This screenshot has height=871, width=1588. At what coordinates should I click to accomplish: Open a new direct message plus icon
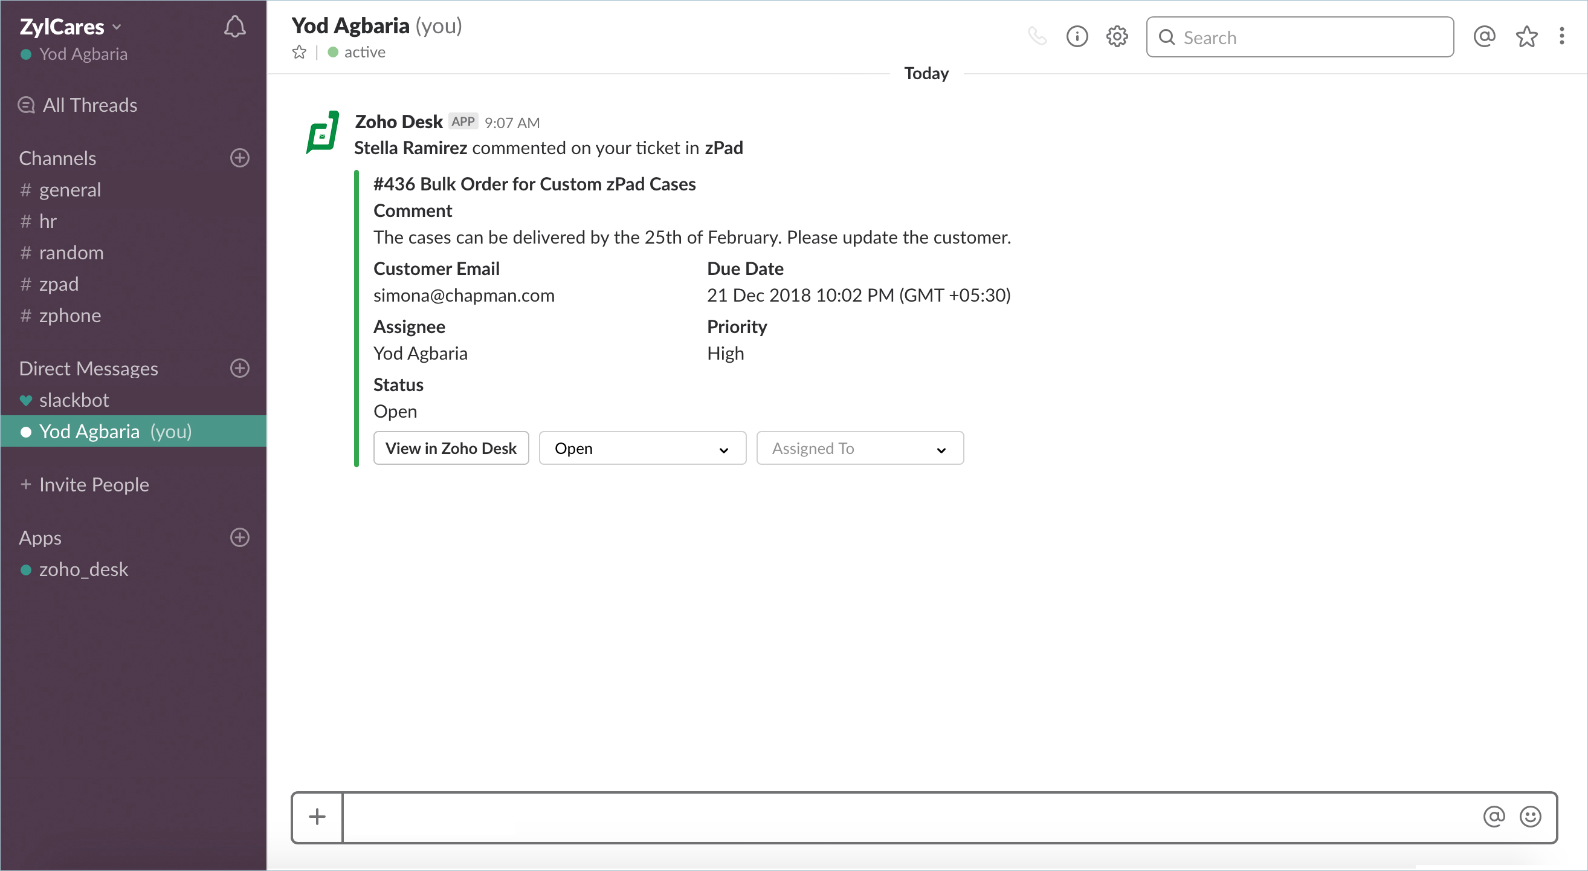(x=240, y=368)
